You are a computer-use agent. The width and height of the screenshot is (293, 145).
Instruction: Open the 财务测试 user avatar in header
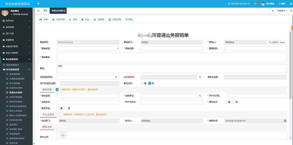pyautogui.click(x=263, y=4)
